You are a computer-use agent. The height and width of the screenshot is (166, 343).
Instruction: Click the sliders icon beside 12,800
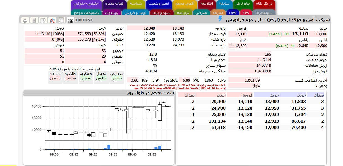(x=231, y=45)
